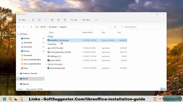Open the View dropdown menu
183x102 pixels.
pos(87,20)
